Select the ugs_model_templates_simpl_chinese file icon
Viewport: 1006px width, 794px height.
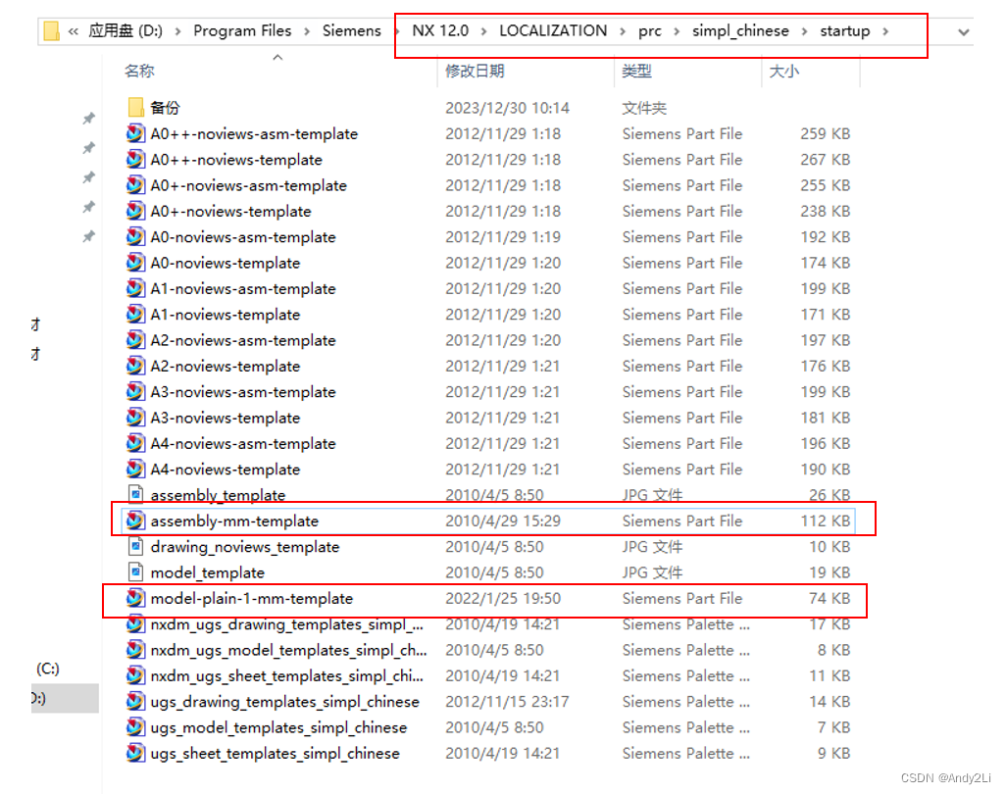pyautogui.click(x=135, y=727)
